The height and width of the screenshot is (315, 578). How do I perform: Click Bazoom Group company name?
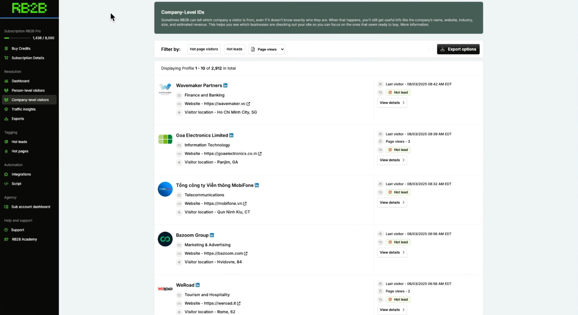pos(192,235)
